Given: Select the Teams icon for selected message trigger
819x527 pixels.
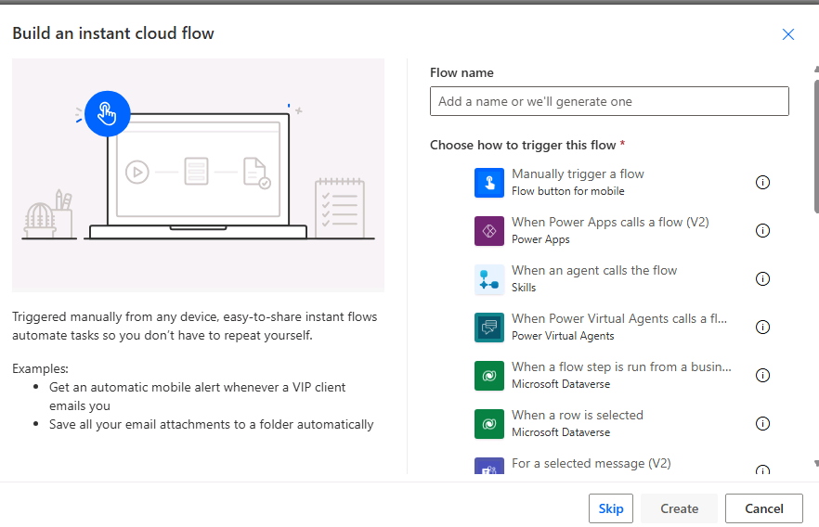Looking at the screenshot, I should pos(488,466).
